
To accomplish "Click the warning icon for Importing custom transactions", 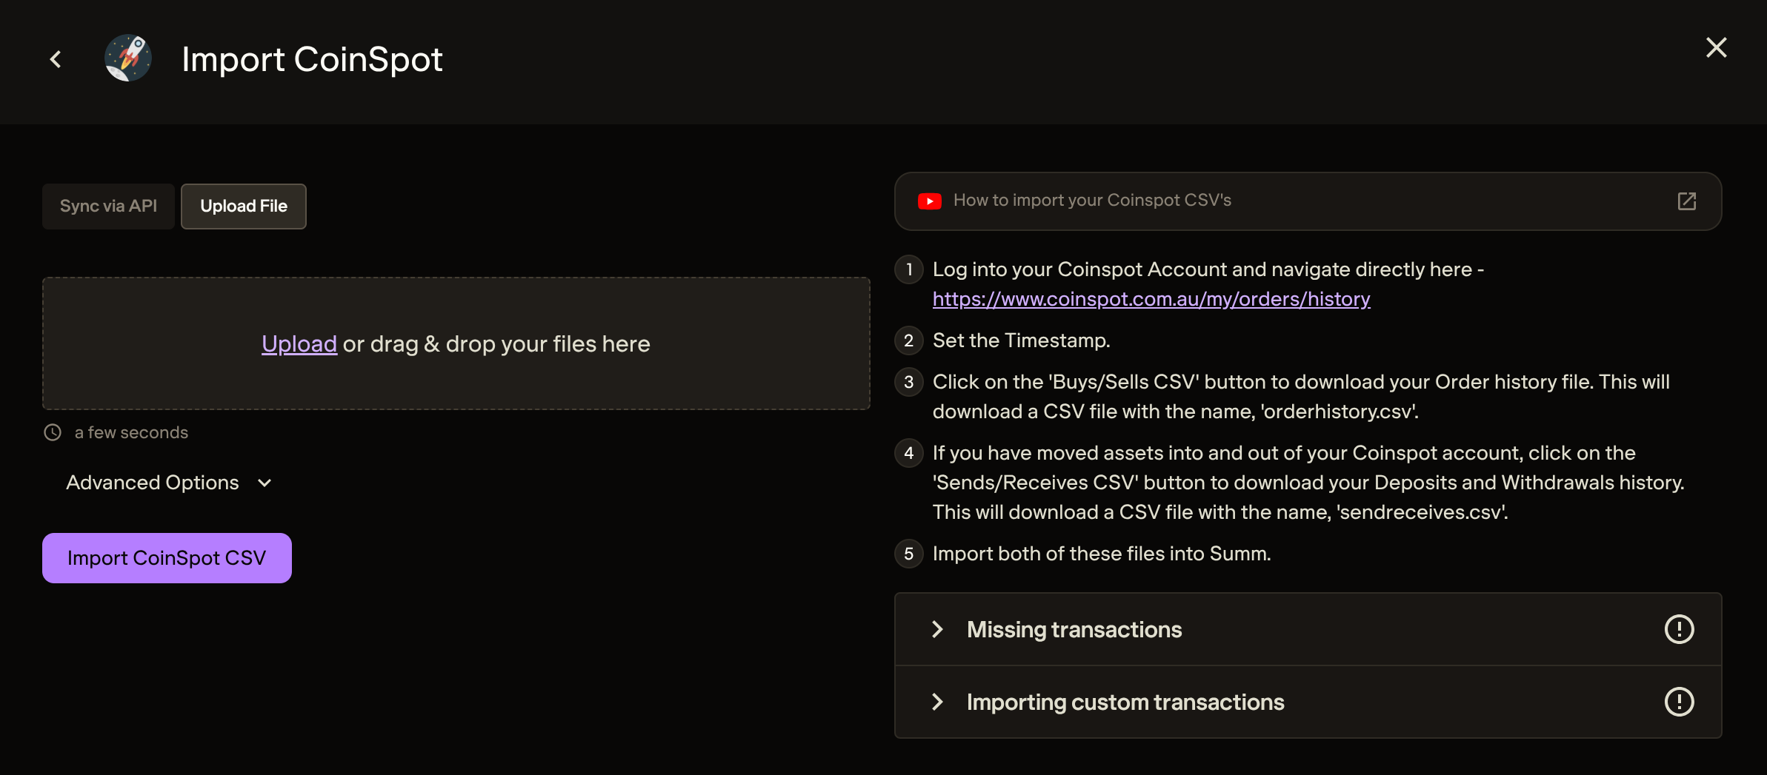I will coord(1680,702).
